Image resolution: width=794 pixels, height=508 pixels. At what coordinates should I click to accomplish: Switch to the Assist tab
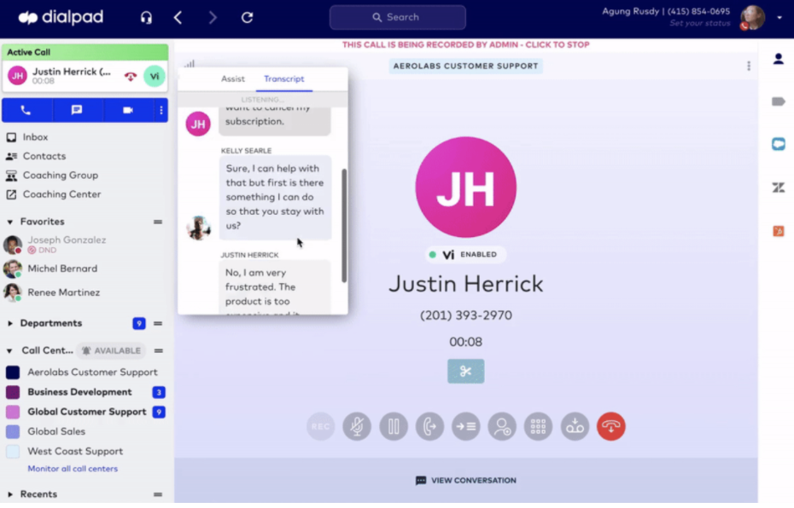pyautogui.click(x=233, y=79)
